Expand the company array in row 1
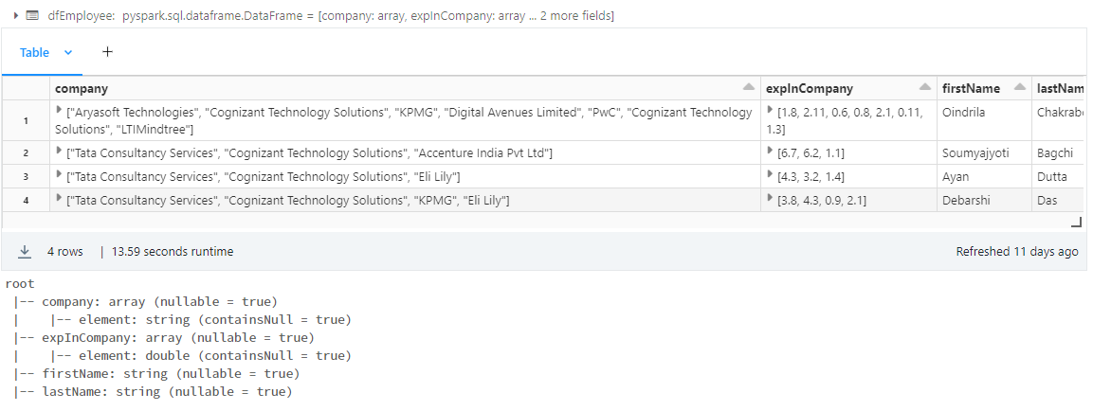1093x411 pixels. click(x=60, y=110)
